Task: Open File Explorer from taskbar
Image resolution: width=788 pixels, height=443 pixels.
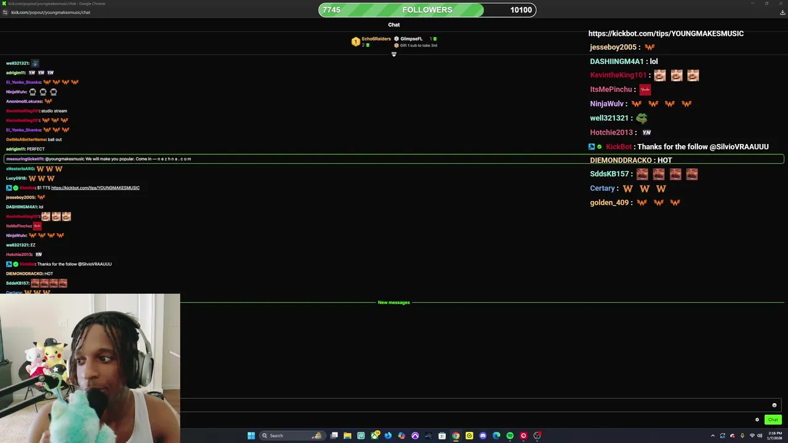Action: click(x=347, y=436)
